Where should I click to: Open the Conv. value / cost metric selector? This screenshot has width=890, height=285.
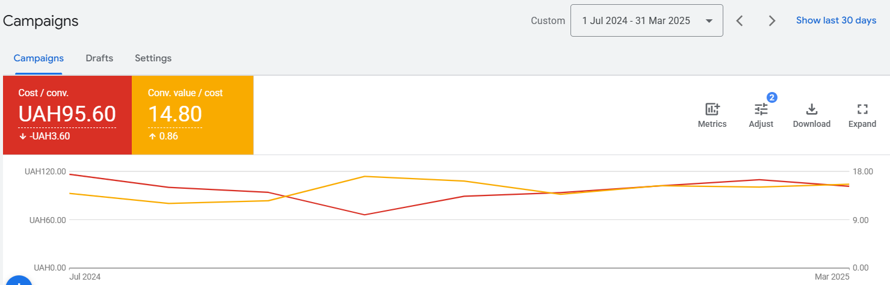(185, 93)
